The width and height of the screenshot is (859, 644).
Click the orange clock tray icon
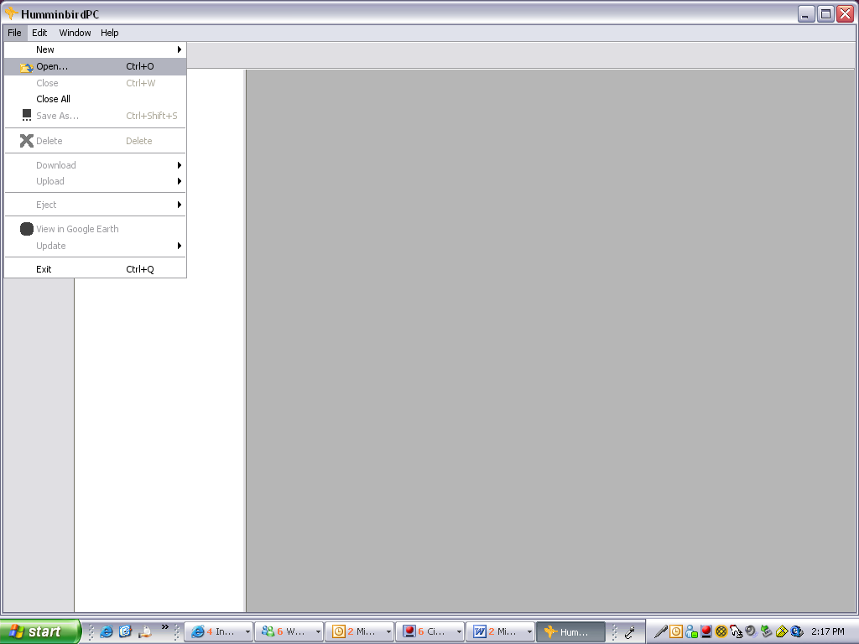676,632
